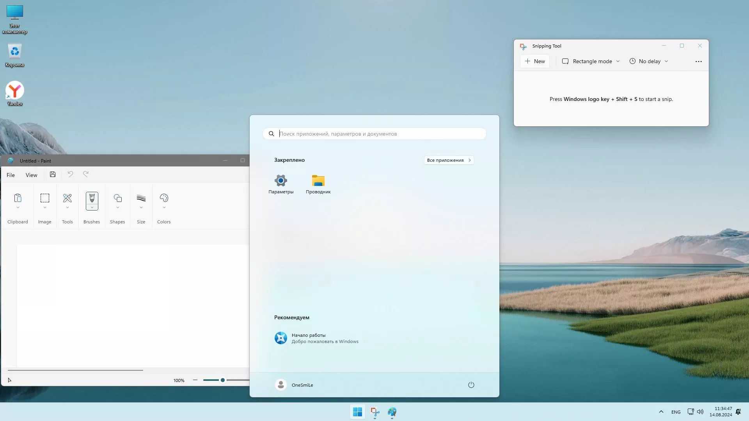749x421 pixels.
Task: Click the Save icon in Paint
Action: pyautogui.click(x=53, y=175)
